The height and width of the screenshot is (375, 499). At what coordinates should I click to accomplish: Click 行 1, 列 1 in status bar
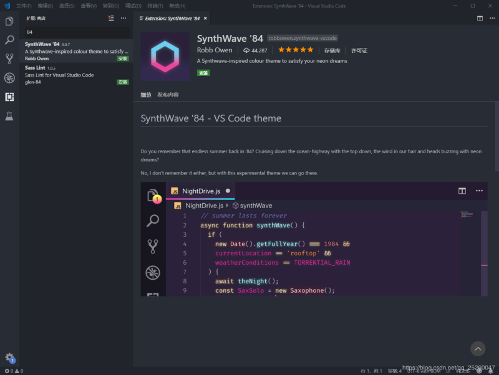(371, 371)
